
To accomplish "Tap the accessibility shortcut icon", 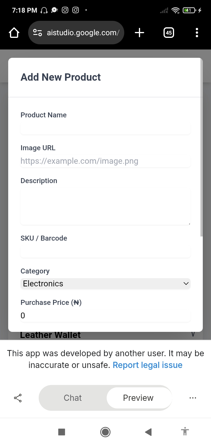I will [185, 432].
